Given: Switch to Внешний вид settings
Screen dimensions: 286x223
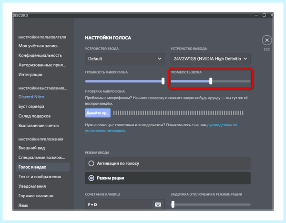Looking at the screenshot, I should pyautogui.click(x=31, y=148).
